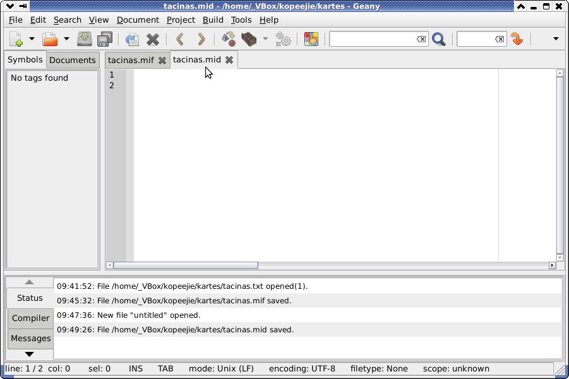
Task: Open the Tools menu
Action: 241,20
